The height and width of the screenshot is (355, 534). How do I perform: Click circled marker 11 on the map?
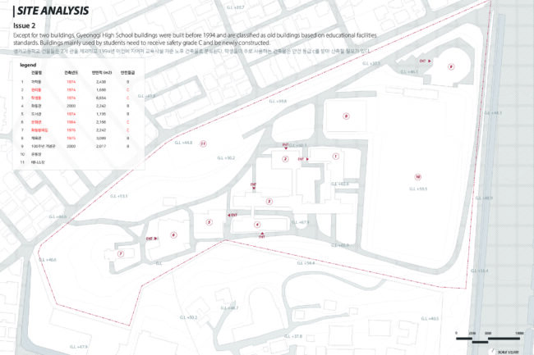(x=203, y=143)
